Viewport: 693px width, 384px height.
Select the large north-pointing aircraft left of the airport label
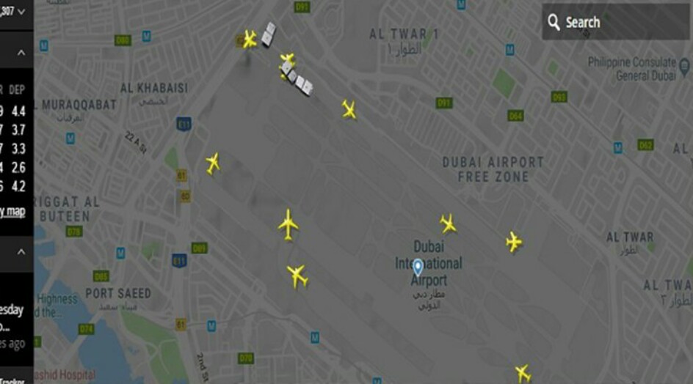pos(289,225)
